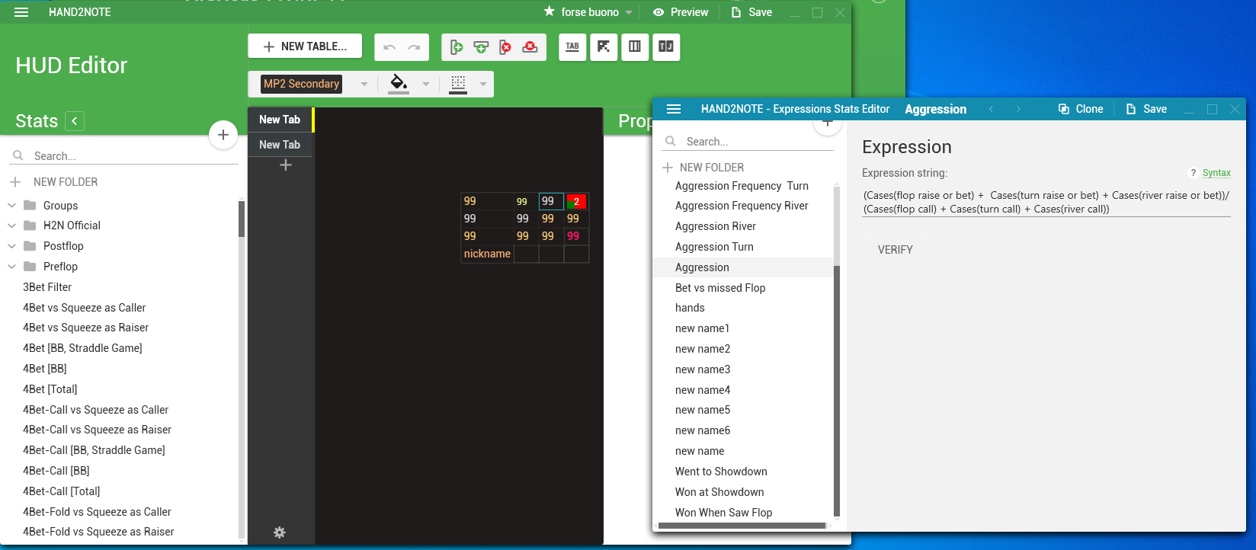Click the star icon beside forse buono
Viewport: 1256px width, 550px height.
pos(549,11)
